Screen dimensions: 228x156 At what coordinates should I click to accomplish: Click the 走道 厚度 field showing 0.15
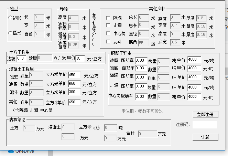[x=202, y=27]
